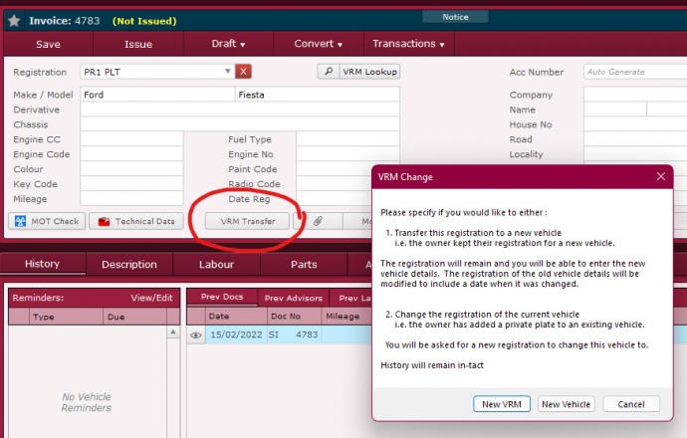
Task: Open the Transactions dropdown menu
Action: (407, 44)
